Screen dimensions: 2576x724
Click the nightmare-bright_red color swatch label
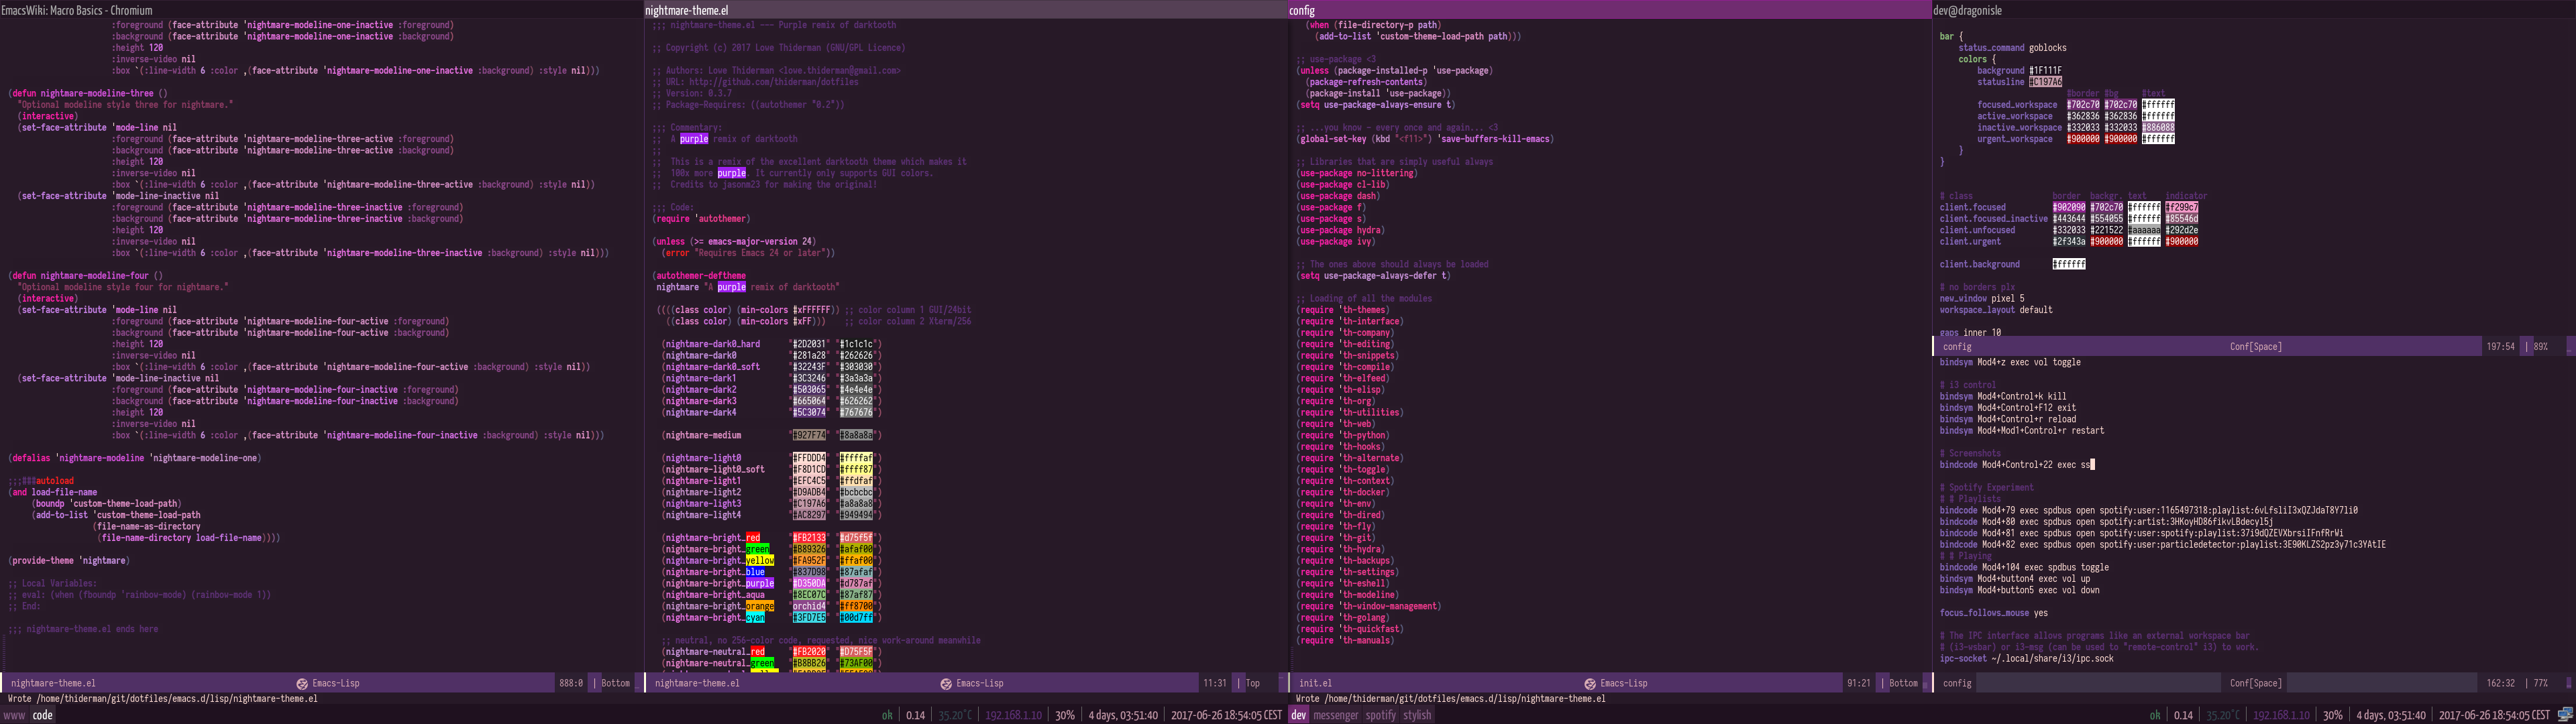point(752,538)
